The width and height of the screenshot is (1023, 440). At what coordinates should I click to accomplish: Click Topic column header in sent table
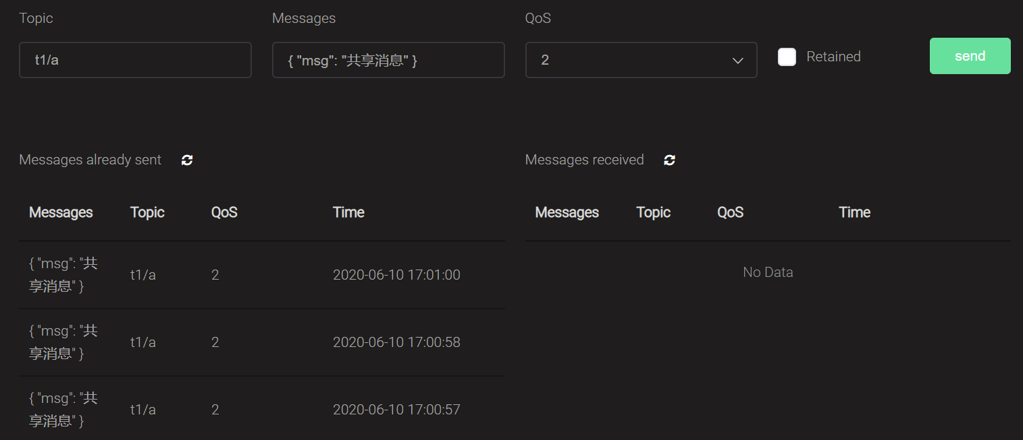coord(147,212)
